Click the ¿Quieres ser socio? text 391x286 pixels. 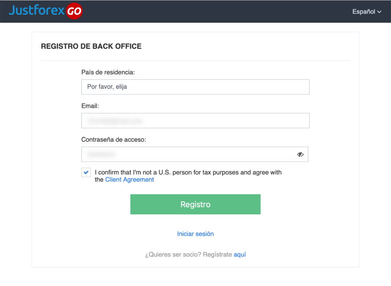(173, 255)
